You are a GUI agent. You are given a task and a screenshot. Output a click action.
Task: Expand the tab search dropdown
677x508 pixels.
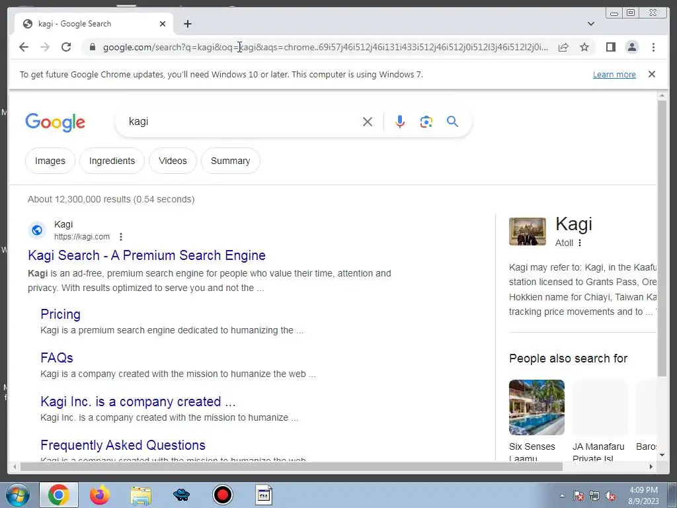[591, 24]
